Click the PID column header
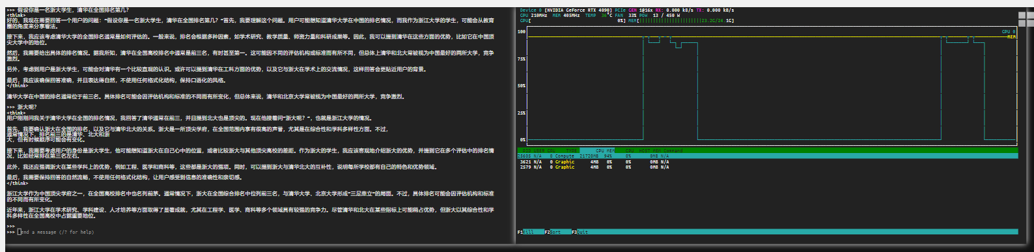The image size is (1034, 252). 527,150
